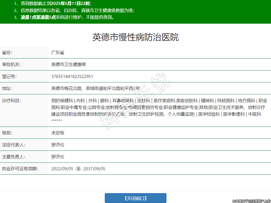Click the 级别 field label

click(7, 133)
